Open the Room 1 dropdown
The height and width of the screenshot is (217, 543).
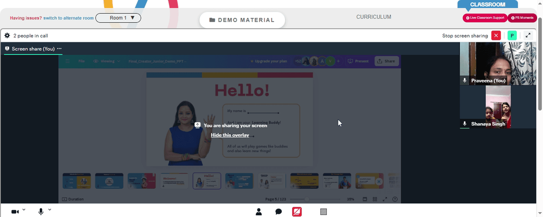coord(118,18)
